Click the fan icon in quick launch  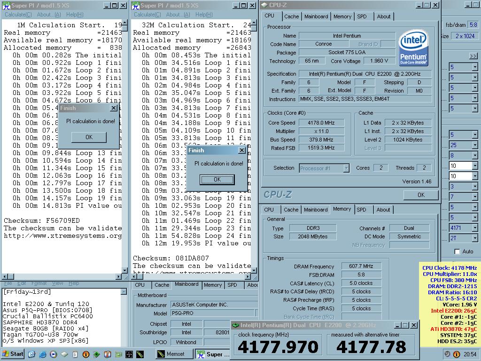click(x=129, y=354)
